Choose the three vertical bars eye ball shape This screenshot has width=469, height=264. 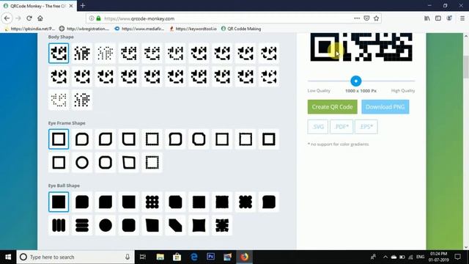click(59, 225)
